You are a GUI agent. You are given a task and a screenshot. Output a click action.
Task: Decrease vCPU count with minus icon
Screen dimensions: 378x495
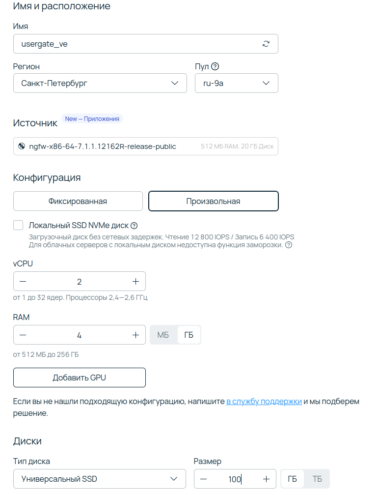point(23,281)
